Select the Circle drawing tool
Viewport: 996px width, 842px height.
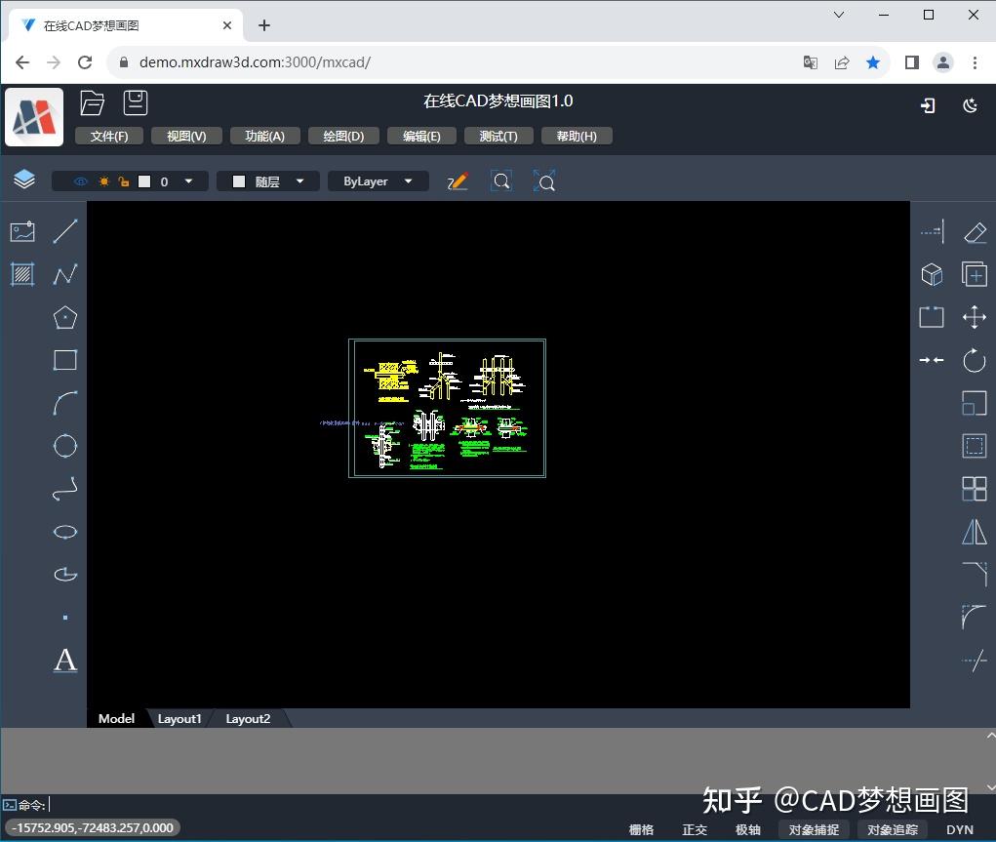pyautogui.click(x=64, y=445)
